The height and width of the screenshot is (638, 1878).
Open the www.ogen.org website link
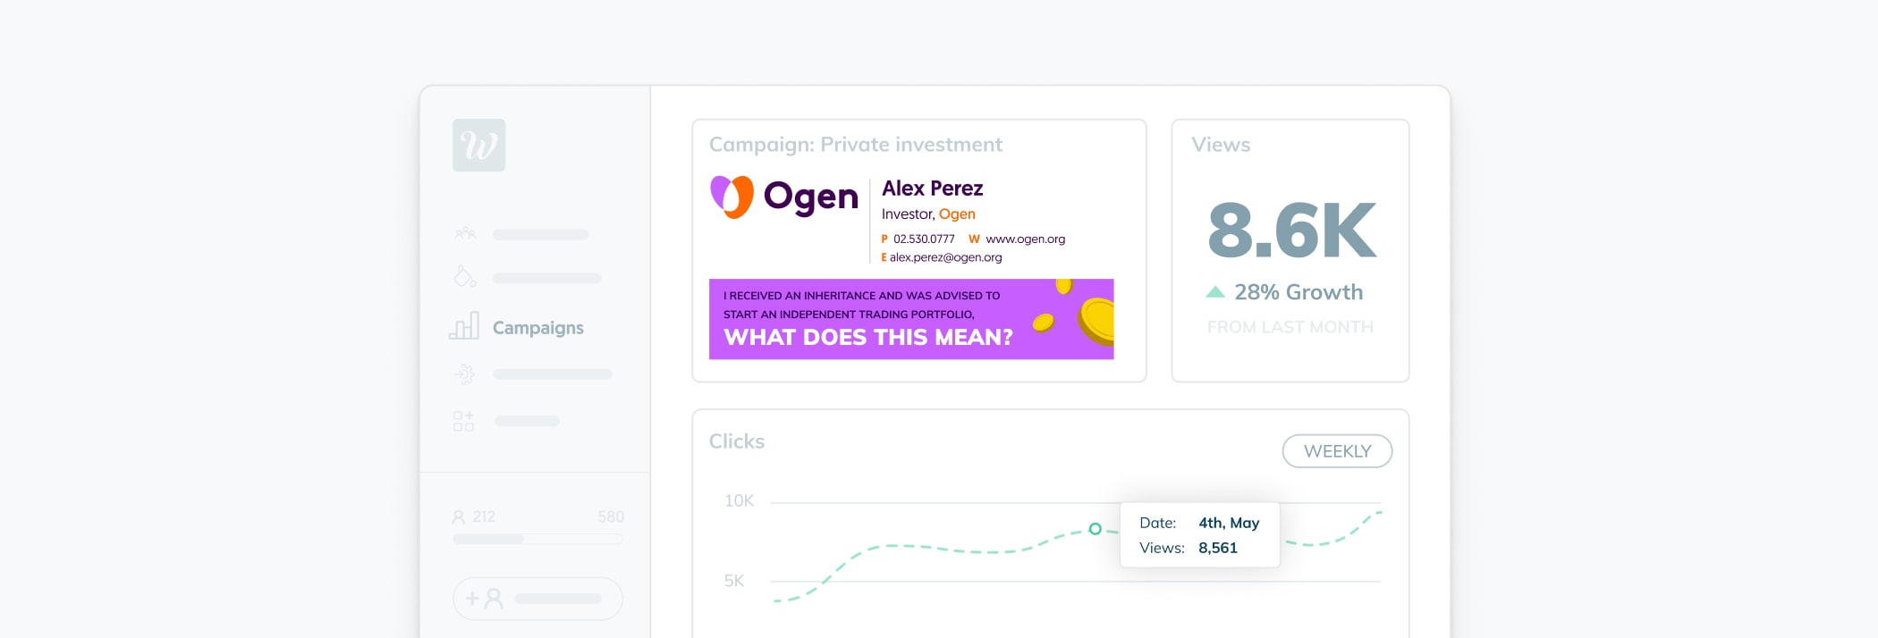click(x=1025, y=239)
